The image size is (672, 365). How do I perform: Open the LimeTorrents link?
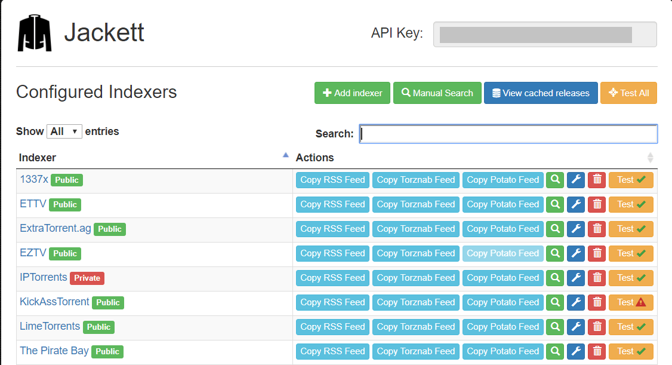coord(50,326)
